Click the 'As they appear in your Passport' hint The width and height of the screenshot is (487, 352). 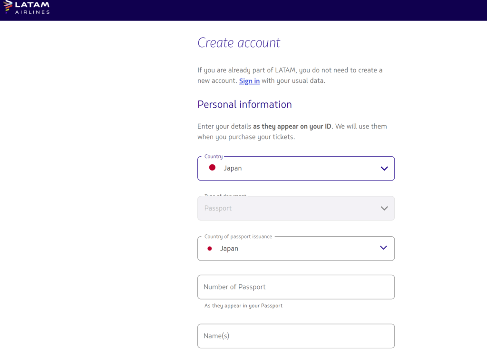(x=243, y=306)
